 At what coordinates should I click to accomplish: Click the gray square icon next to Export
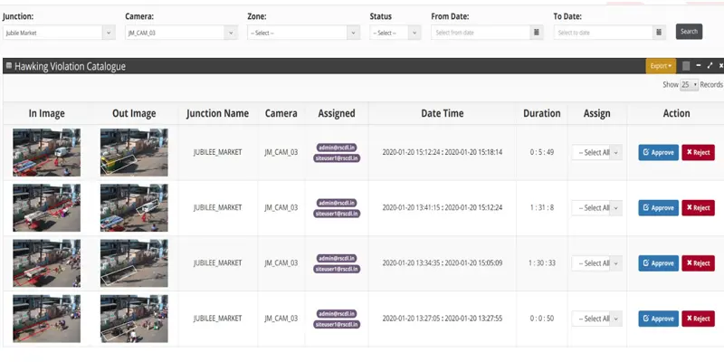coord(686,66)
